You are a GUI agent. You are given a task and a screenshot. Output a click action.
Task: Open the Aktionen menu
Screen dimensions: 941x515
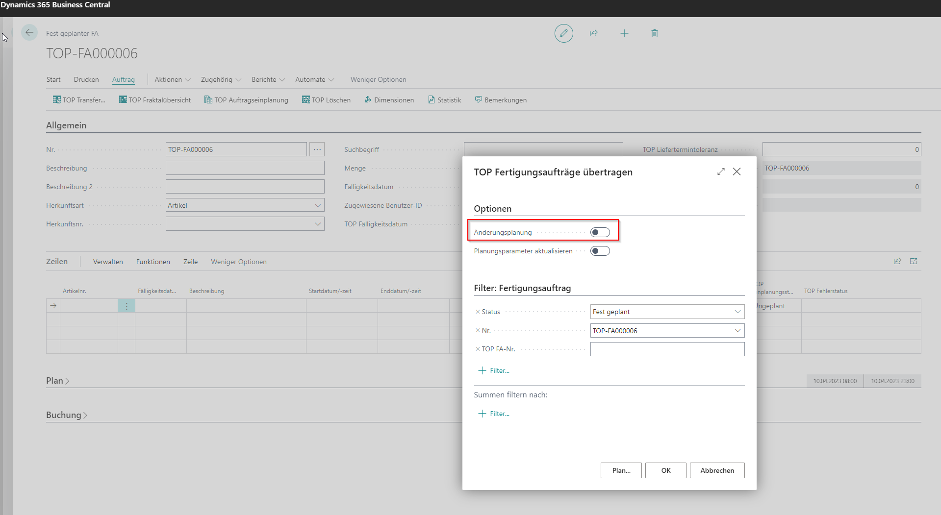coord(172,79)
